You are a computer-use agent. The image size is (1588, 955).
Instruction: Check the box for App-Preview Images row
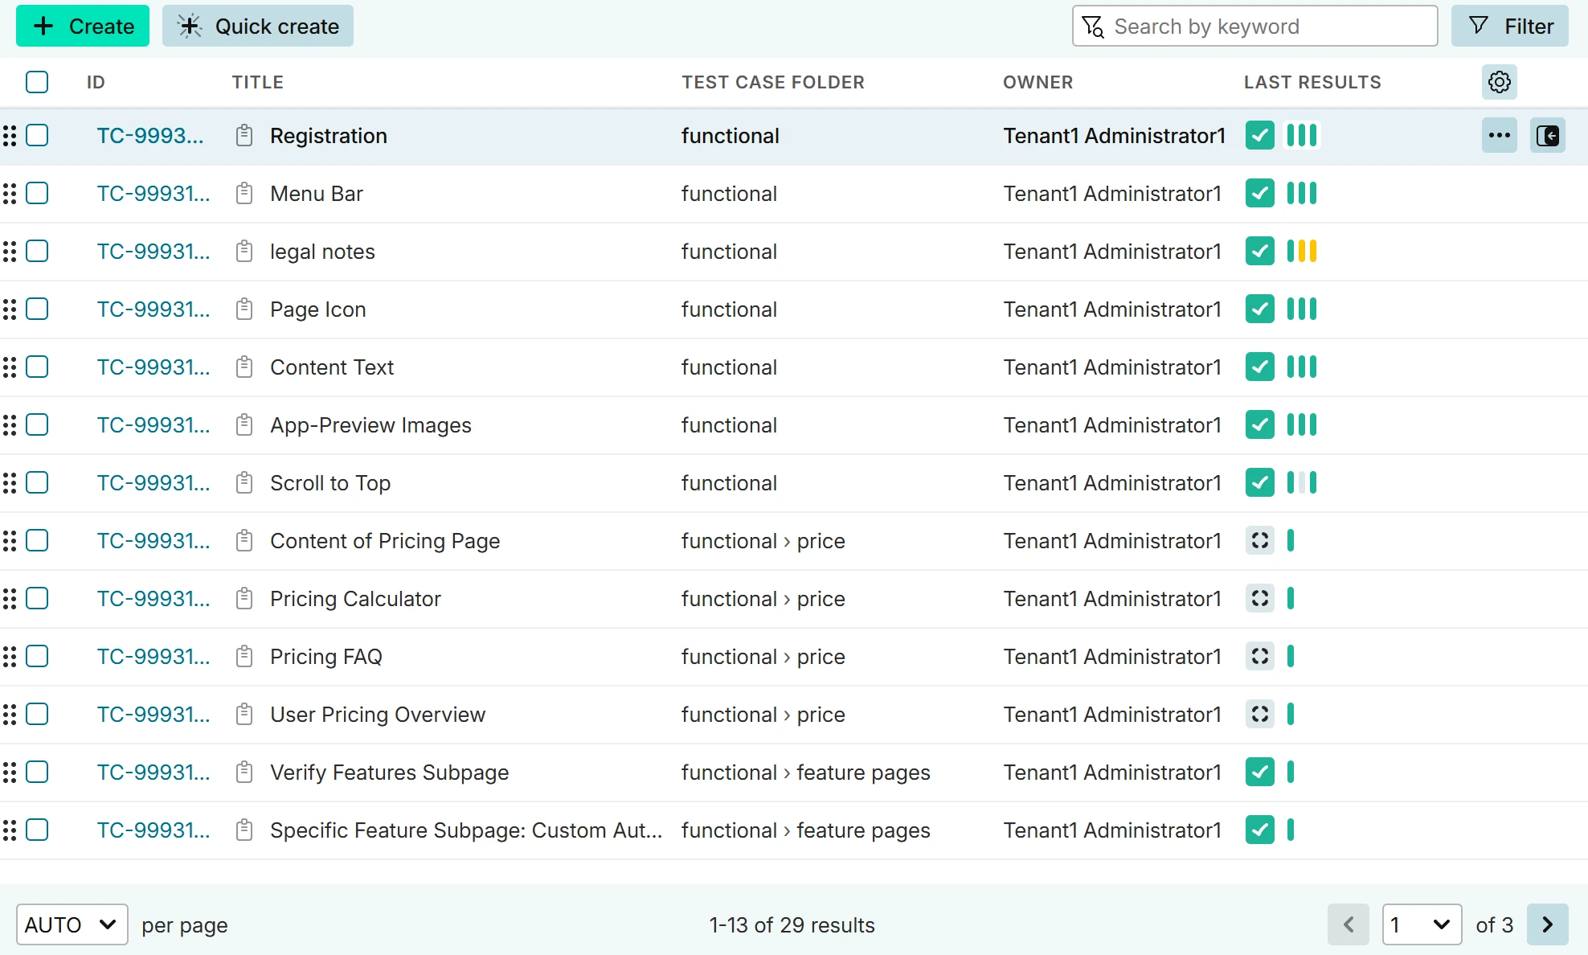point(37,424)
